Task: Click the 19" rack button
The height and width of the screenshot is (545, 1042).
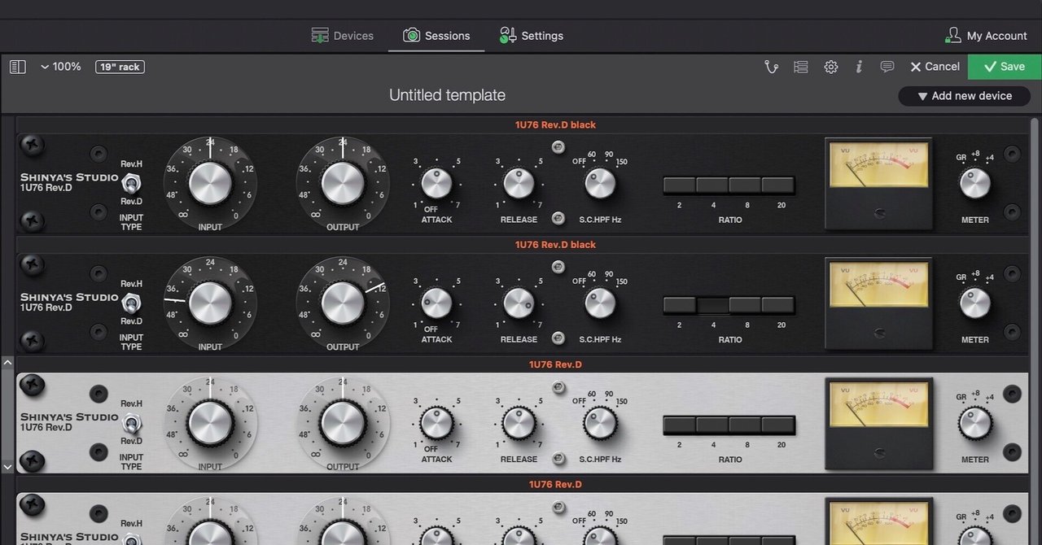Action: coord(120,67)
